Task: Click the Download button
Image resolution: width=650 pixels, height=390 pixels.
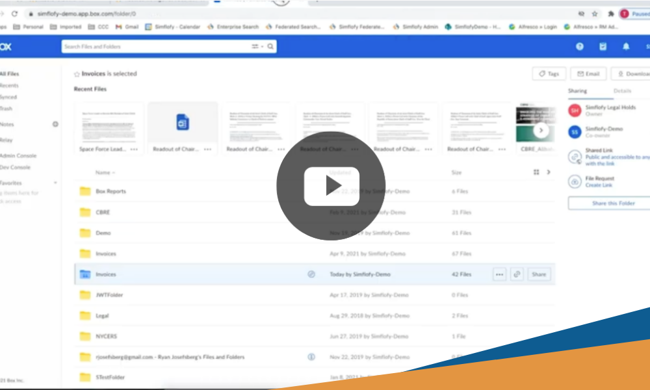Action: pos(631,73)
